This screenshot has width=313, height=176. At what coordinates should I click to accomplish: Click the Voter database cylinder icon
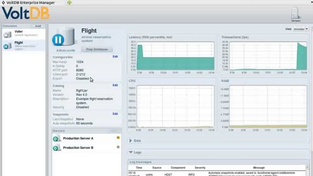pos(8,35)
